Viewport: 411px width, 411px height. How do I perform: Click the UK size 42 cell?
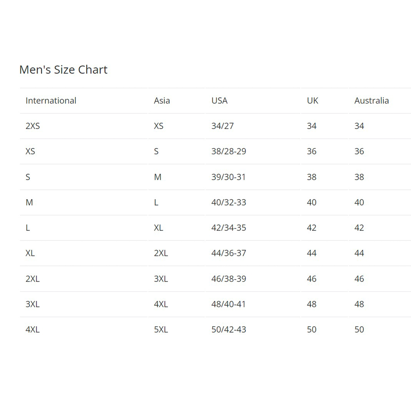[x=311, y=227]
